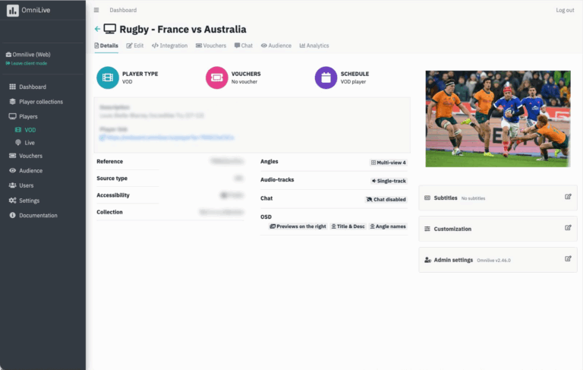Screen dimensions: 583x370
Task: Click the teal Player Type film icon
Action: [x=108, y=77]
